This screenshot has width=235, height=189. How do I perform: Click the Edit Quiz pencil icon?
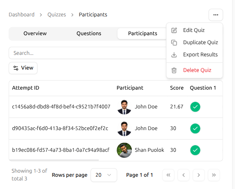[174, 30]
